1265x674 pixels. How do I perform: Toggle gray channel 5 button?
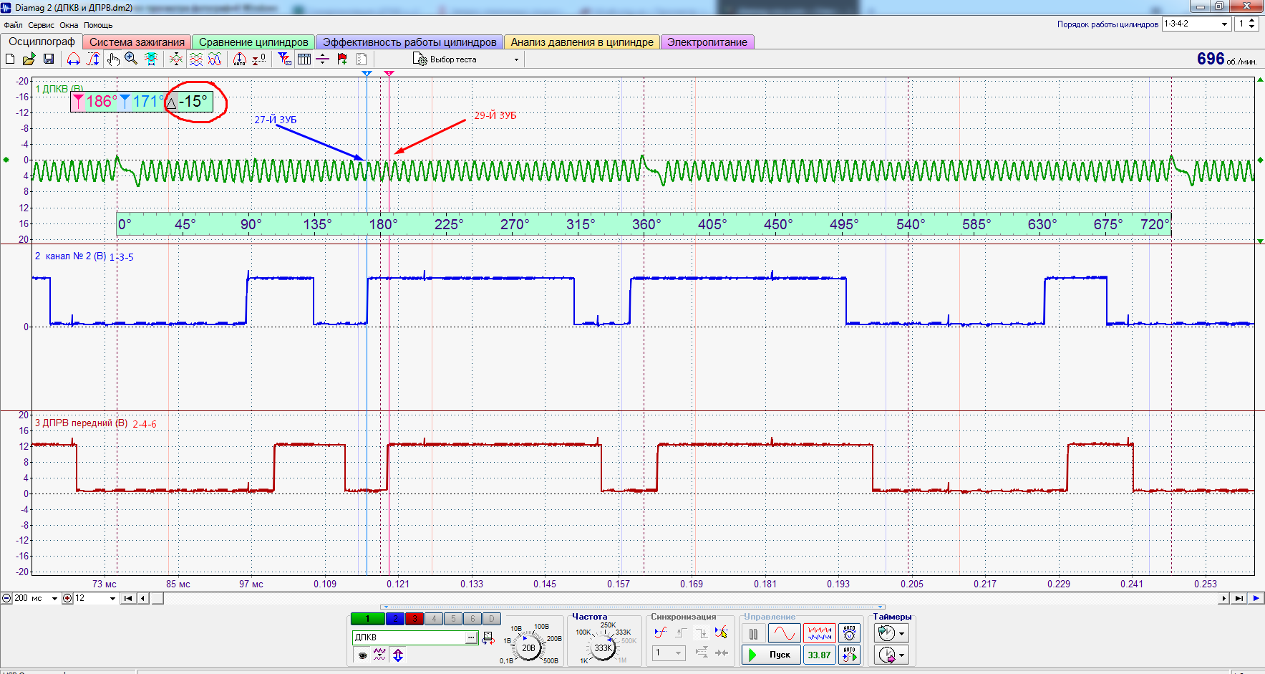(452, 619)
